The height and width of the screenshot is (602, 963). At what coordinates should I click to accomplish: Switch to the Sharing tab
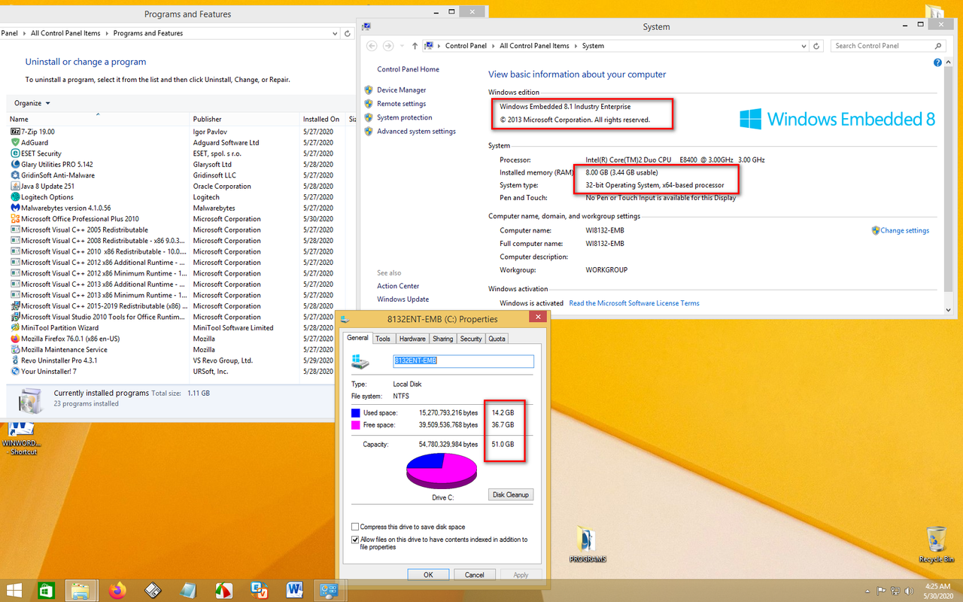point(442,339)
